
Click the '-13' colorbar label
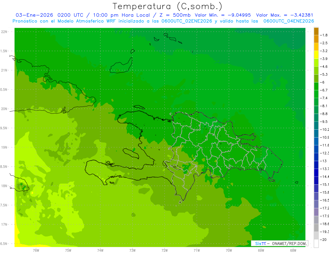click(324, 161)
